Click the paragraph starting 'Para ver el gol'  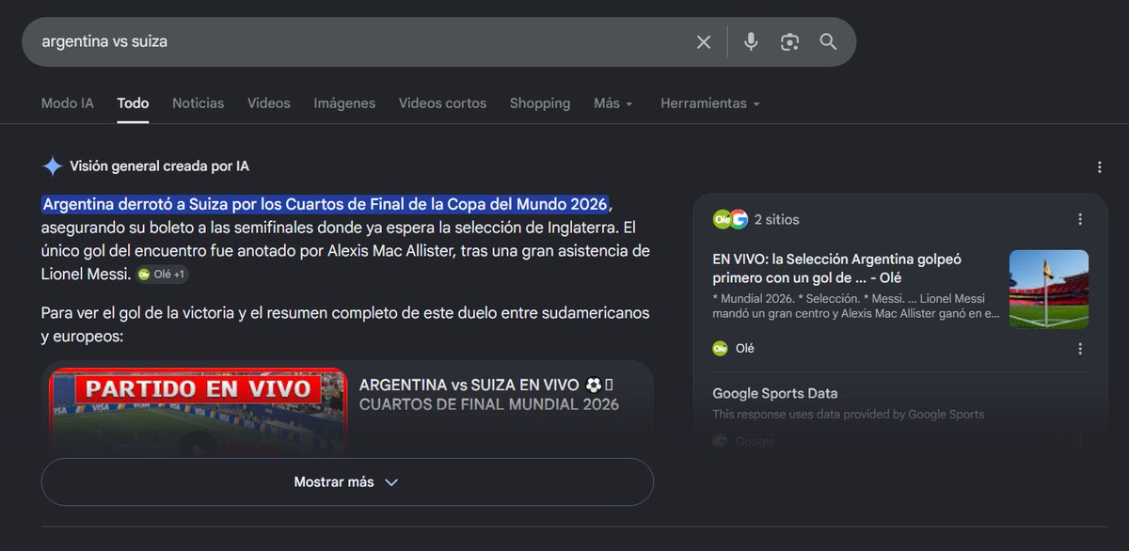(345, 323)
